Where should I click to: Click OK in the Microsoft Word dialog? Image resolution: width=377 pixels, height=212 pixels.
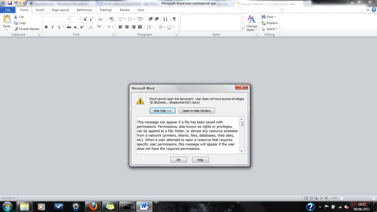point(179,160)
